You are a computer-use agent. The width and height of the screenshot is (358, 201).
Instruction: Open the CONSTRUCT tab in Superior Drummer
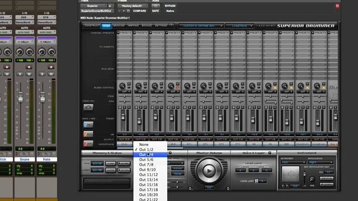(x=92, y=26)
